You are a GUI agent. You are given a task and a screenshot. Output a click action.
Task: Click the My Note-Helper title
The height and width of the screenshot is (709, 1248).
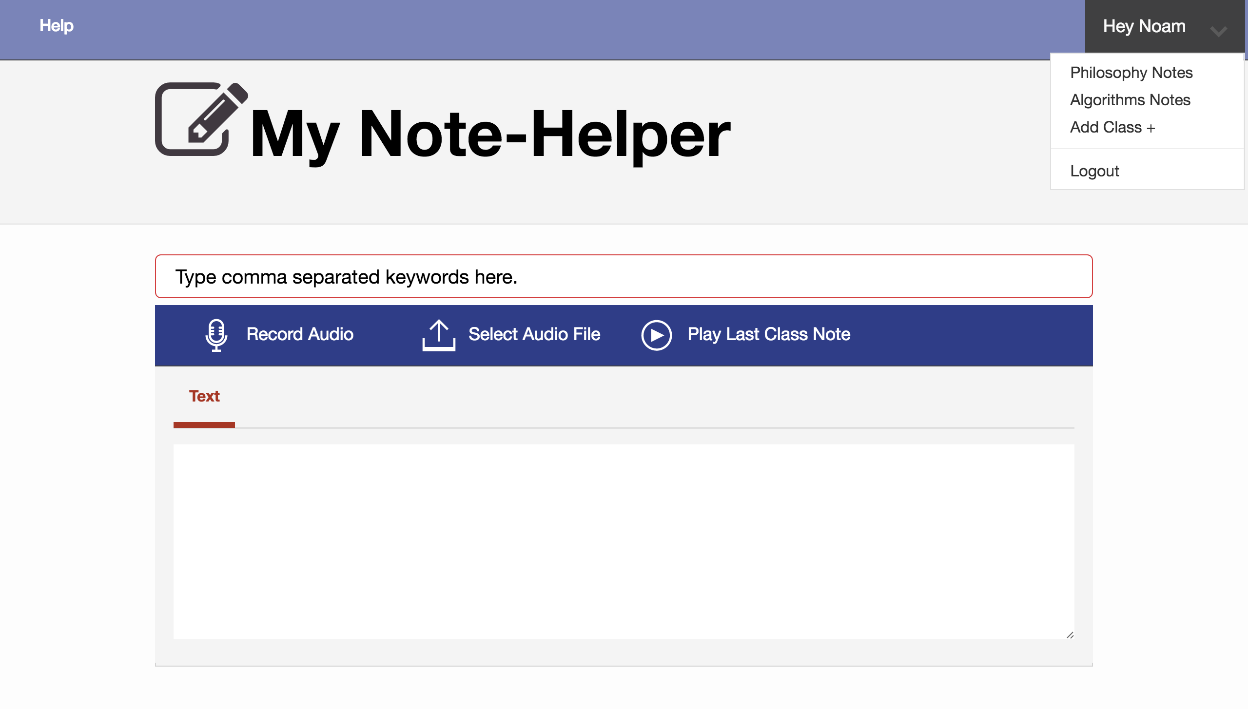point(490,134)
